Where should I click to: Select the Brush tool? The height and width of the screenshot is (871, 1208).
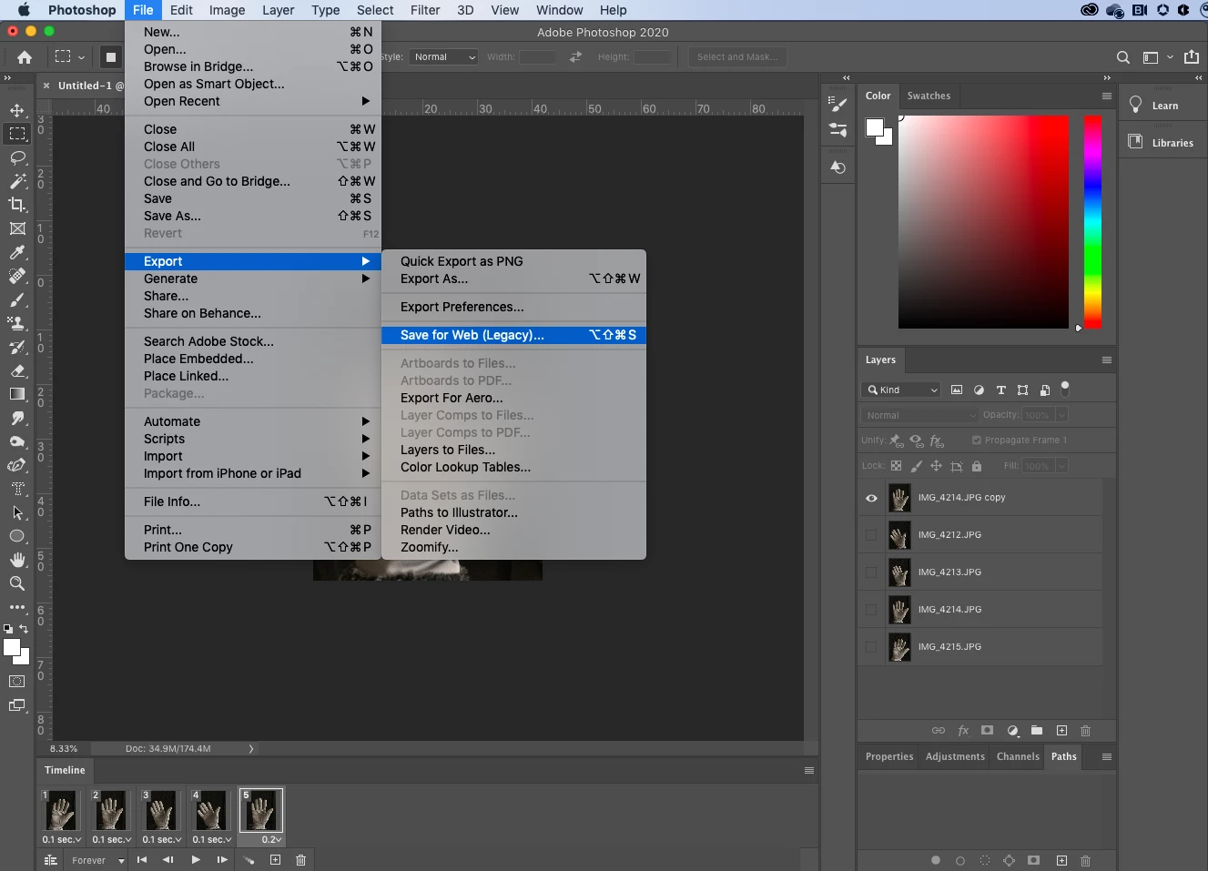(x=17, y=299)
